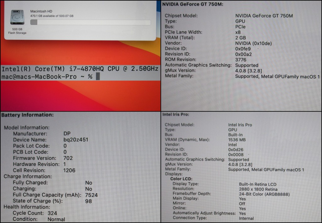Click Automatically Adjust Brightness value "Yes"
The width and height of the screenshot is (322, 223).
pos(242,214)
